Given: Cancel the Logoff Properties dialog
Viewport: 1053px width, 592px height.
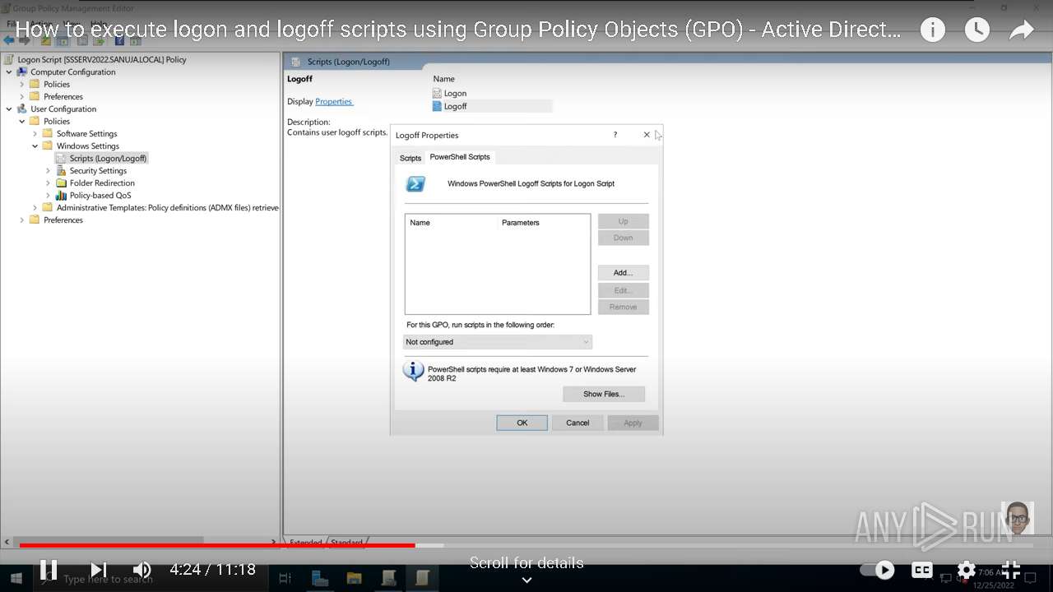Looking at the screenshot, I should 578,423.
